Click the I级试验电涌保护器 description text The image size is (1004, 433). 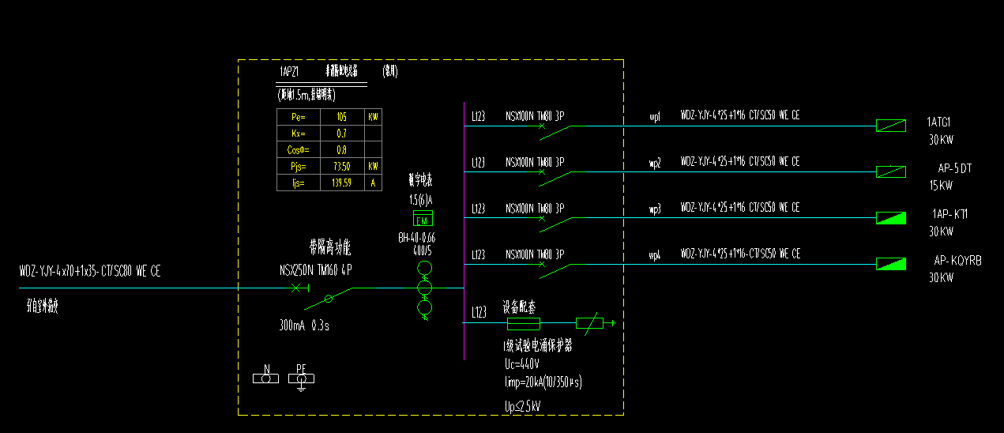click(x=538, y=346)
